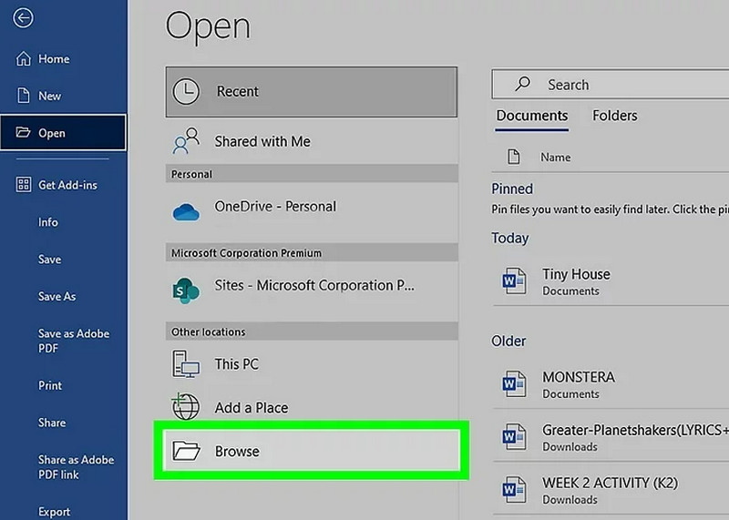Click the This PC computer icon
The height and width of the screenshot is (520, 729).
tap(186, 364)
